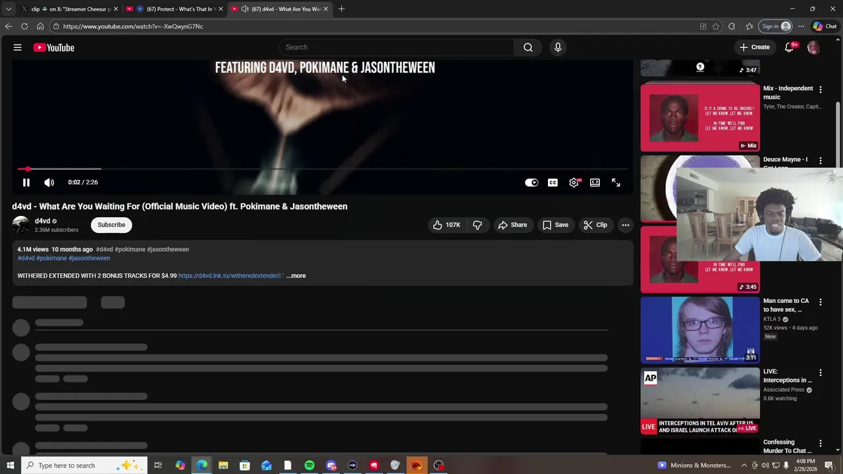Dislike the video with thumbs down
Screen dimensions: 843x474
click(x=477, y=225)
